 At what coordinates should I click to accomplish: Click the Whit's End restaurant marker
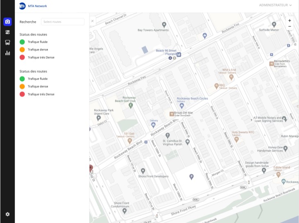231,77
